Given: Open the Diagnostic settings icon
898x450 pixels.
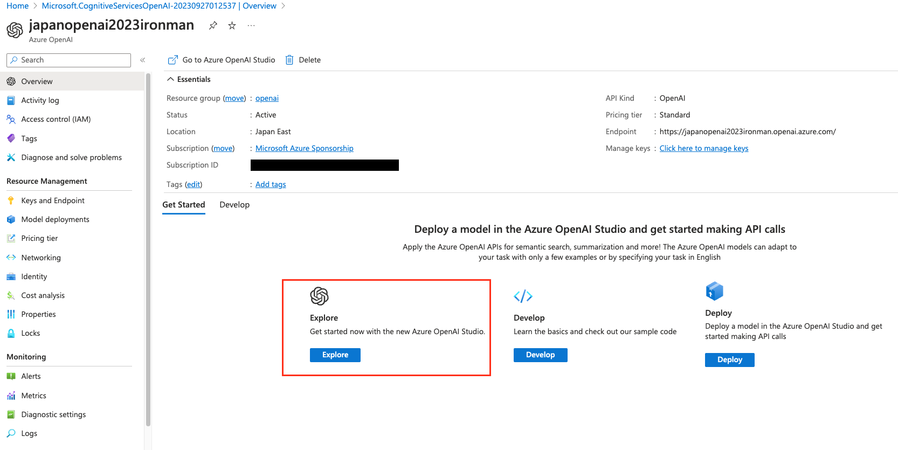Looking at the screenshot, I should click(11, 414).
